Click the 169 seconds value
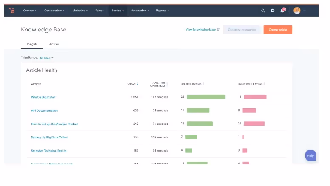 (x=160, y=137)
